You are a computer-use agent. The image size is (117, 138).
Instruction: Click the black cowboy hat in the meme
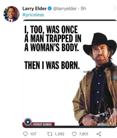coord(100,43)
